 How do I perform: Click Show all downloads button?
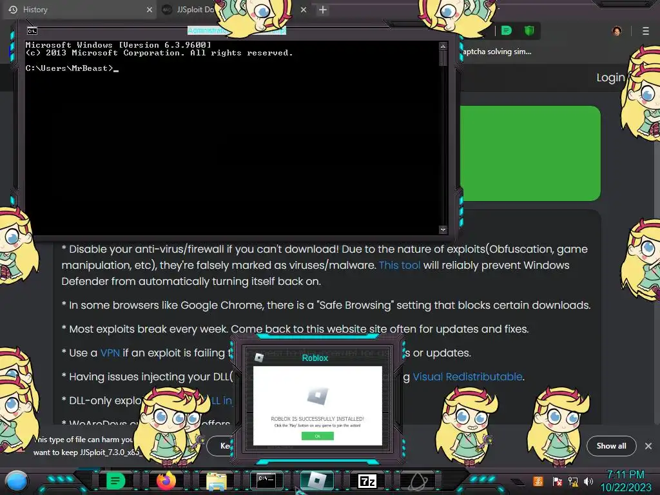pos(611,446)
